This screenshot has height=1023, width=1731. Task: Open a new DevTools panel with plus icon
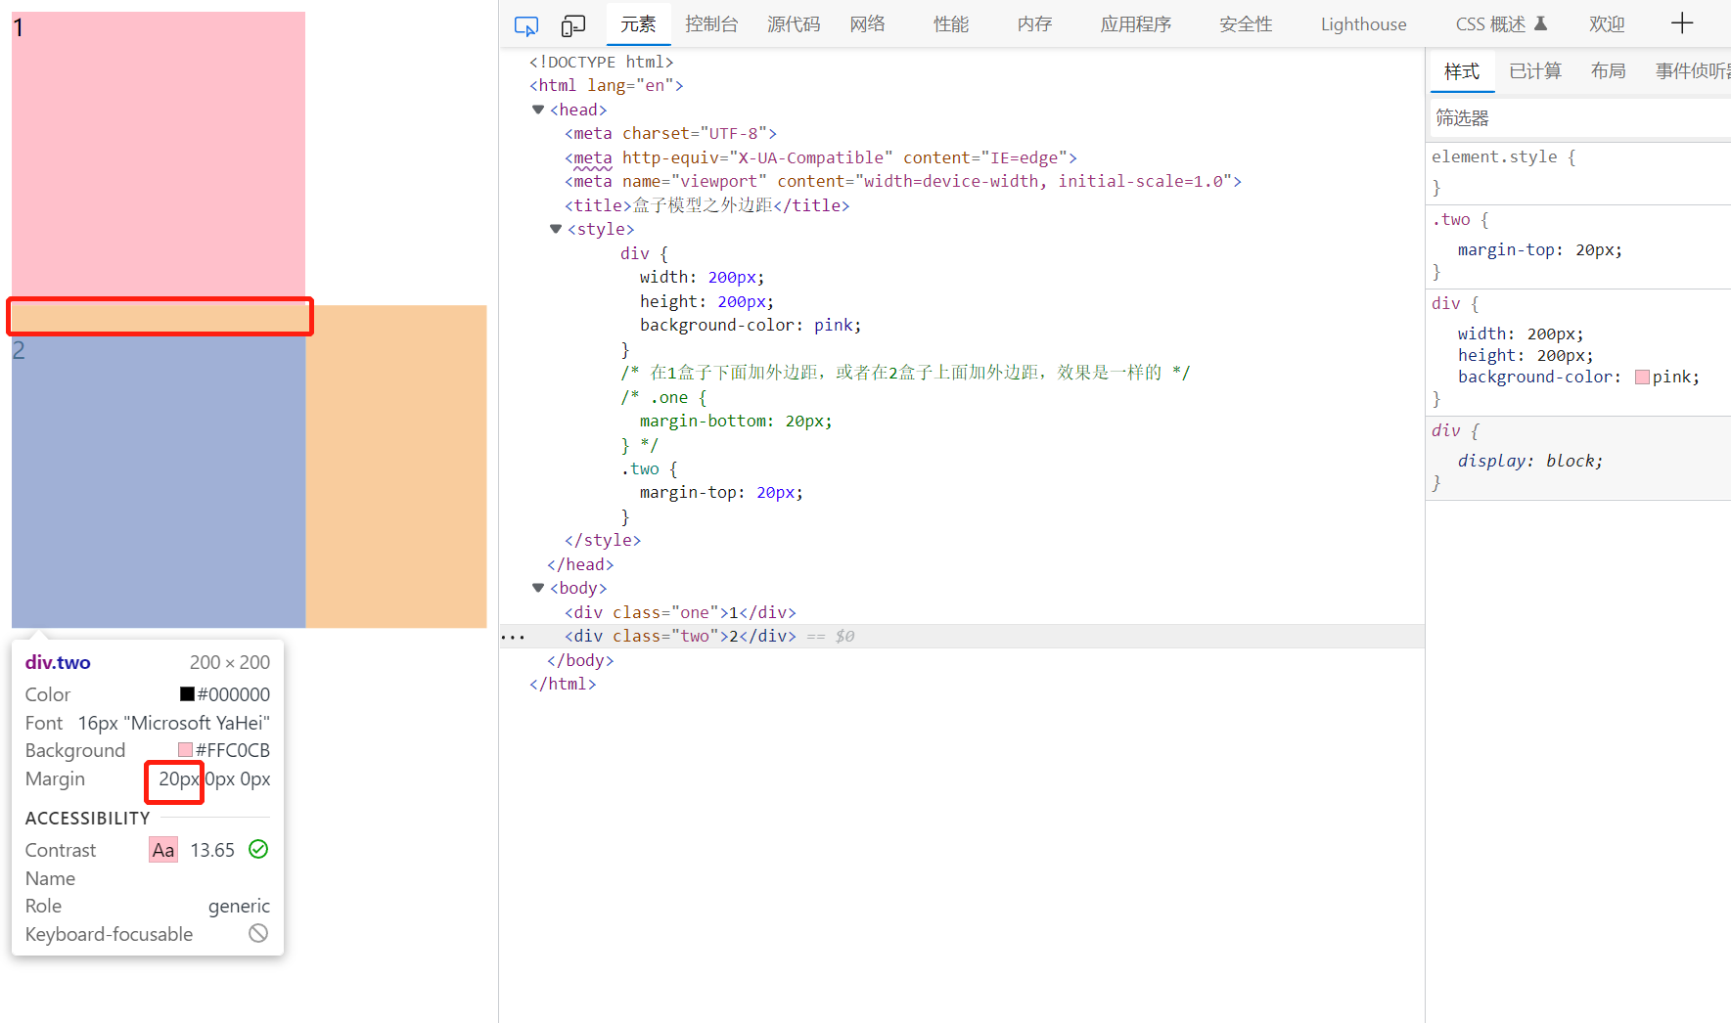[x=1681, y=22]
